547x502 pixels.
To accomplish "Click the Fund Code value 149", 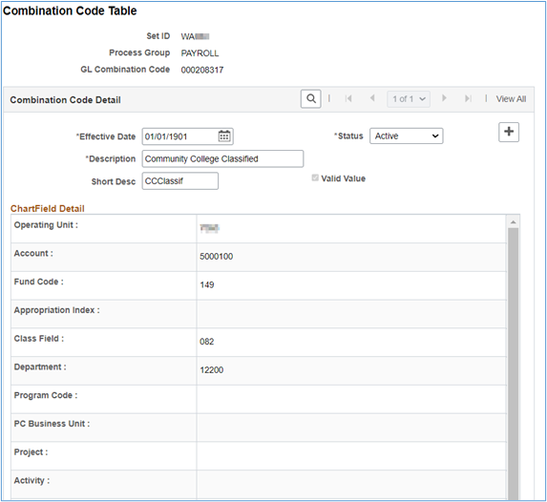I will [x=207, y=285].
